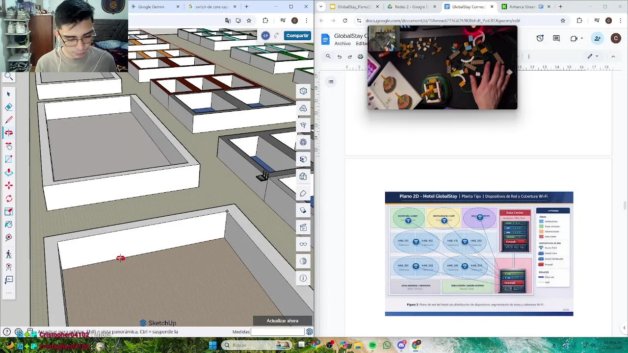Switch to GlobalStay_Plano2D Slides tab
Viewport: 628px width, 353px height.
coord(354,7)
